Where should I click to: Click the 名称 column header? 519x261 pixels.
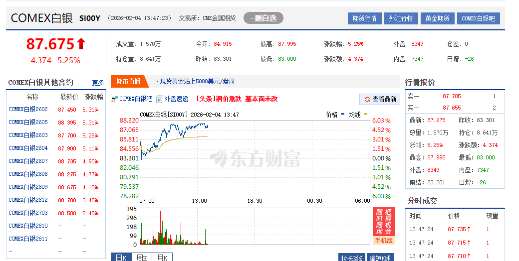coord(32,97)
